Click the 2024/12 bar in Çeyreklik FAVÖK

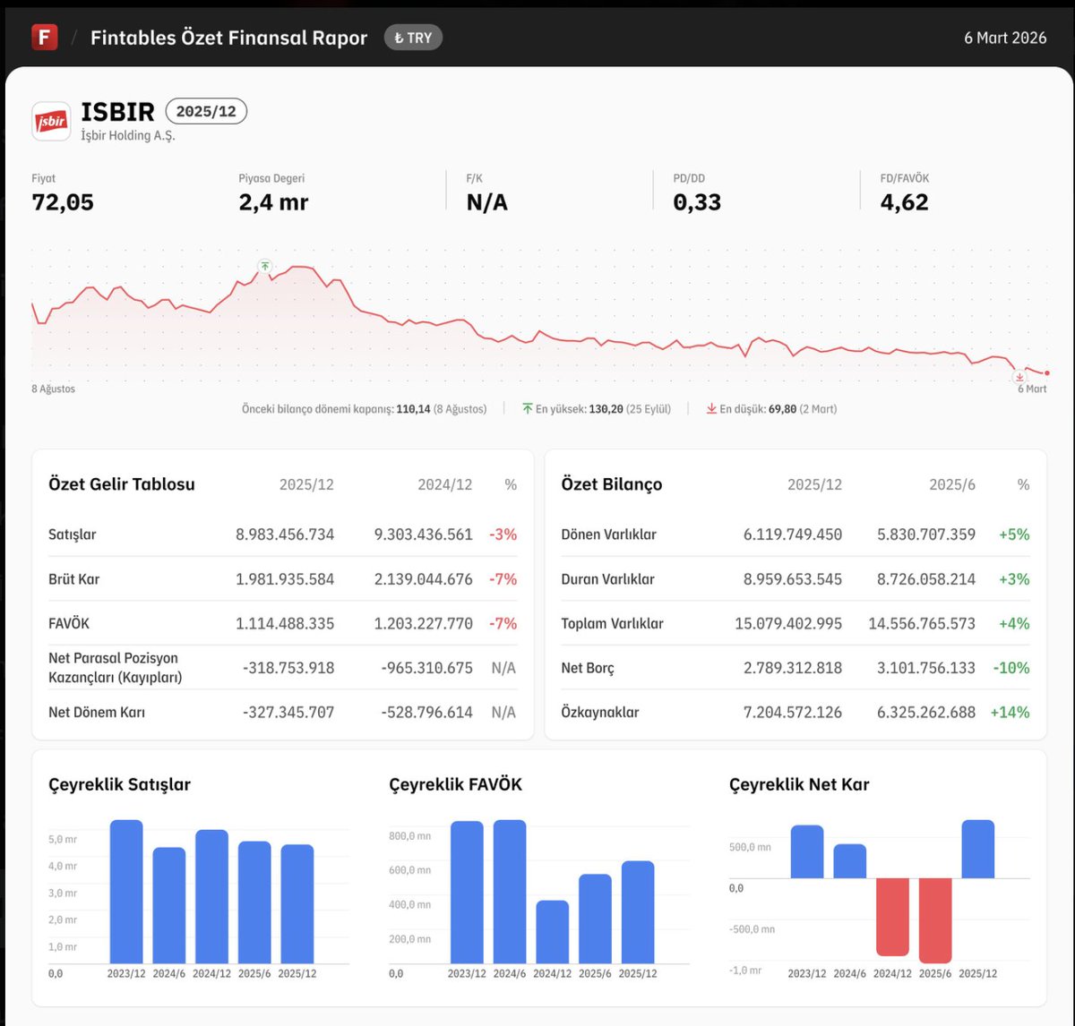click(x=553, y=932)
